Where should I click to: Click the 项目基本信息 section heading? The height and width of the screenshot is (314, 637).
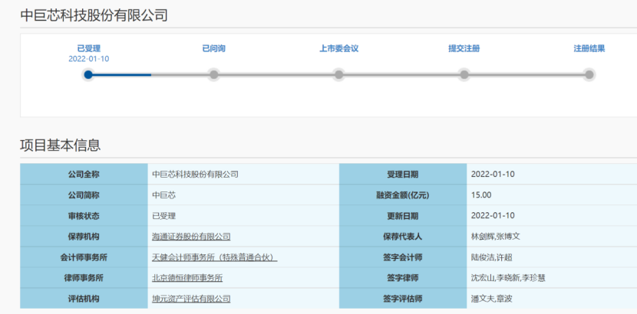pos(60,145)
